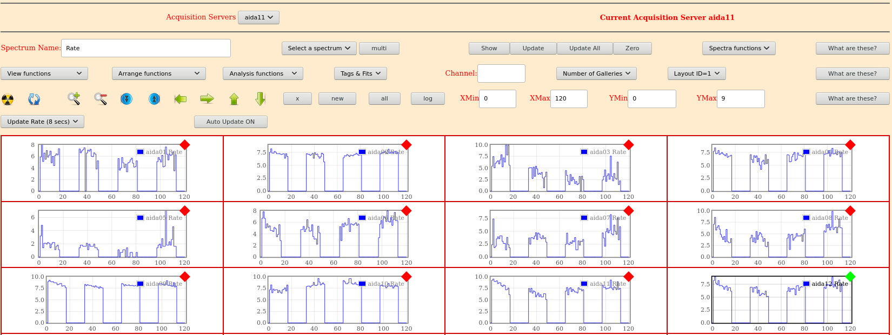Screen dimensions: 892x335
Task: Open the Analysis functions menu
Action: pyautogui.click(x=263, y=73)
